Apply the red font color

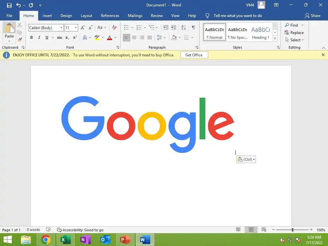(x=110, y=38)
